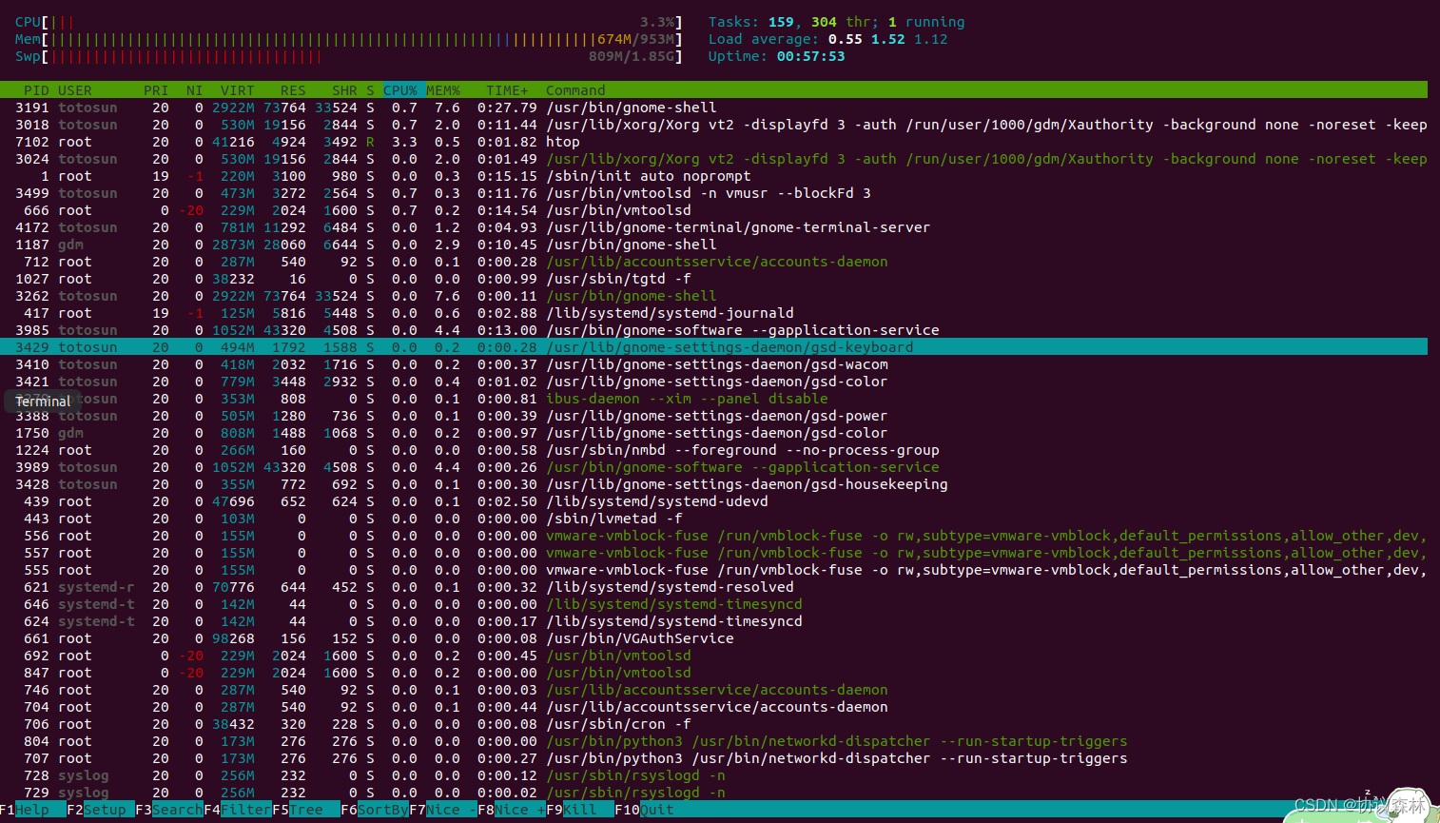Click the F3 Search function key
This screenshot has height=823, width=1440.
click(169, 810)
